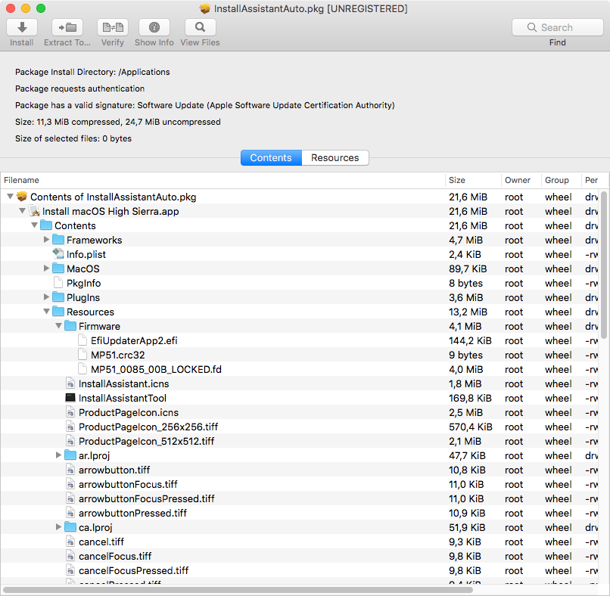The width and height of the screenshot is (610, 596).
Task: Click the ar.lproj folder icon
Action: pyautogui.click(x=70, y=455)
